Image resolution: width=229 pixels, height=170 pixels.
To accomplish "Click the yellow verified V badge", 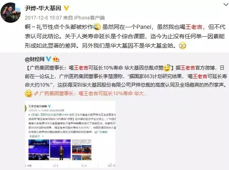I will coord(66,8).
